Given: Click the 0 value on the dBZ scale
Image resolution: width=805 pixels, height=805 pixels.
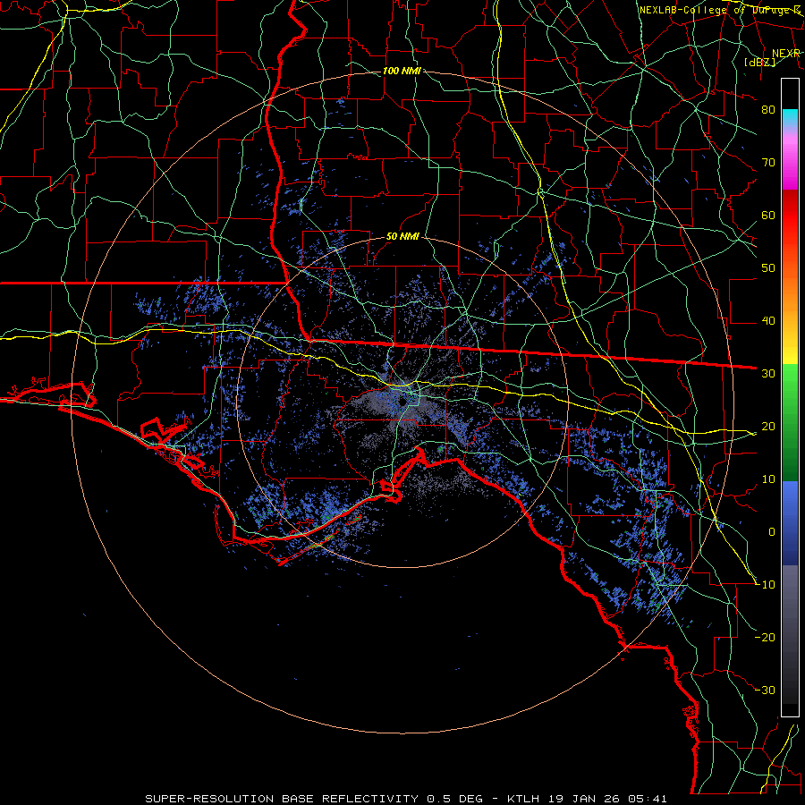Looking at the screenshot, I should click(x=772, y=532).
